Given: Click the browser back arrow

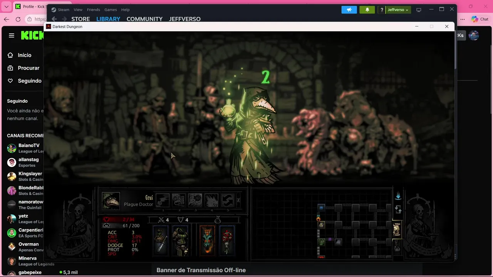Looking at the screenshot, I should pos(6,19).
